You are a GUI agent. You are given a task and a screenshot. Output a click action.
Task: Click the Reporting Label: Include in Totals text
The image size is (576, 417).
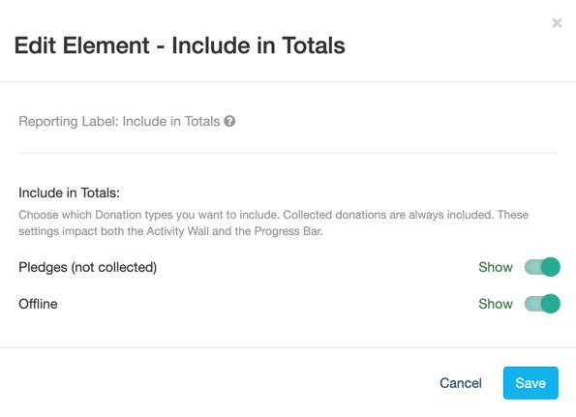pos(119,122)
